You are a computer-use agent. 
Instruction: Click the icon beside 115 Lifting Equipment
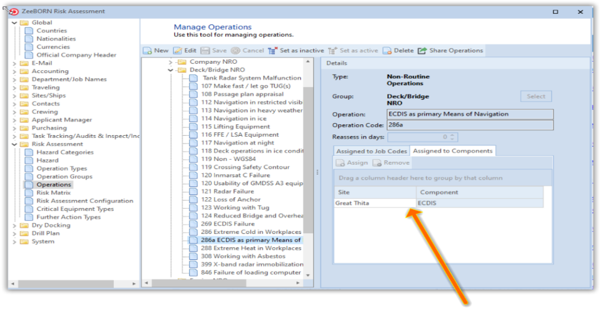point(194,127)
